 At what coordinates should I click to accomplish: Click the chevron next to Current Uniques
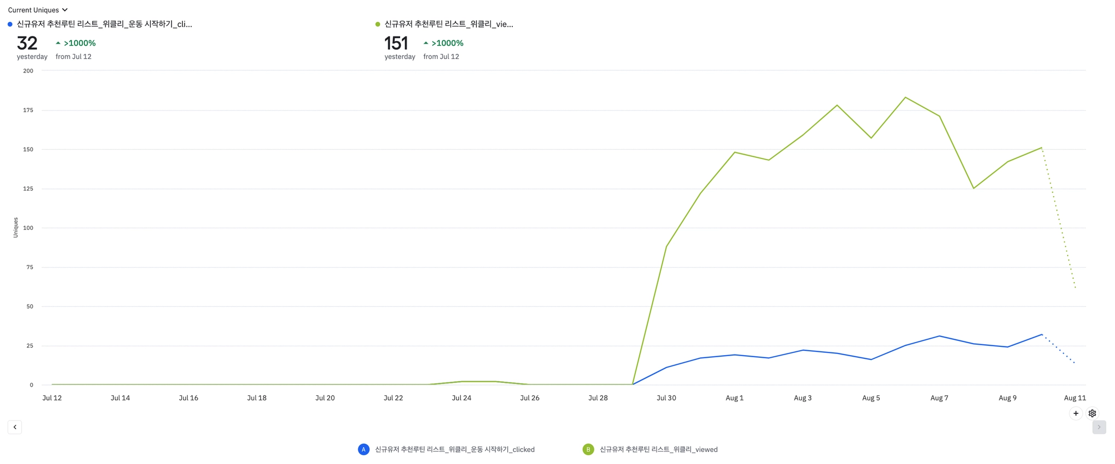[x=65, y=10]
